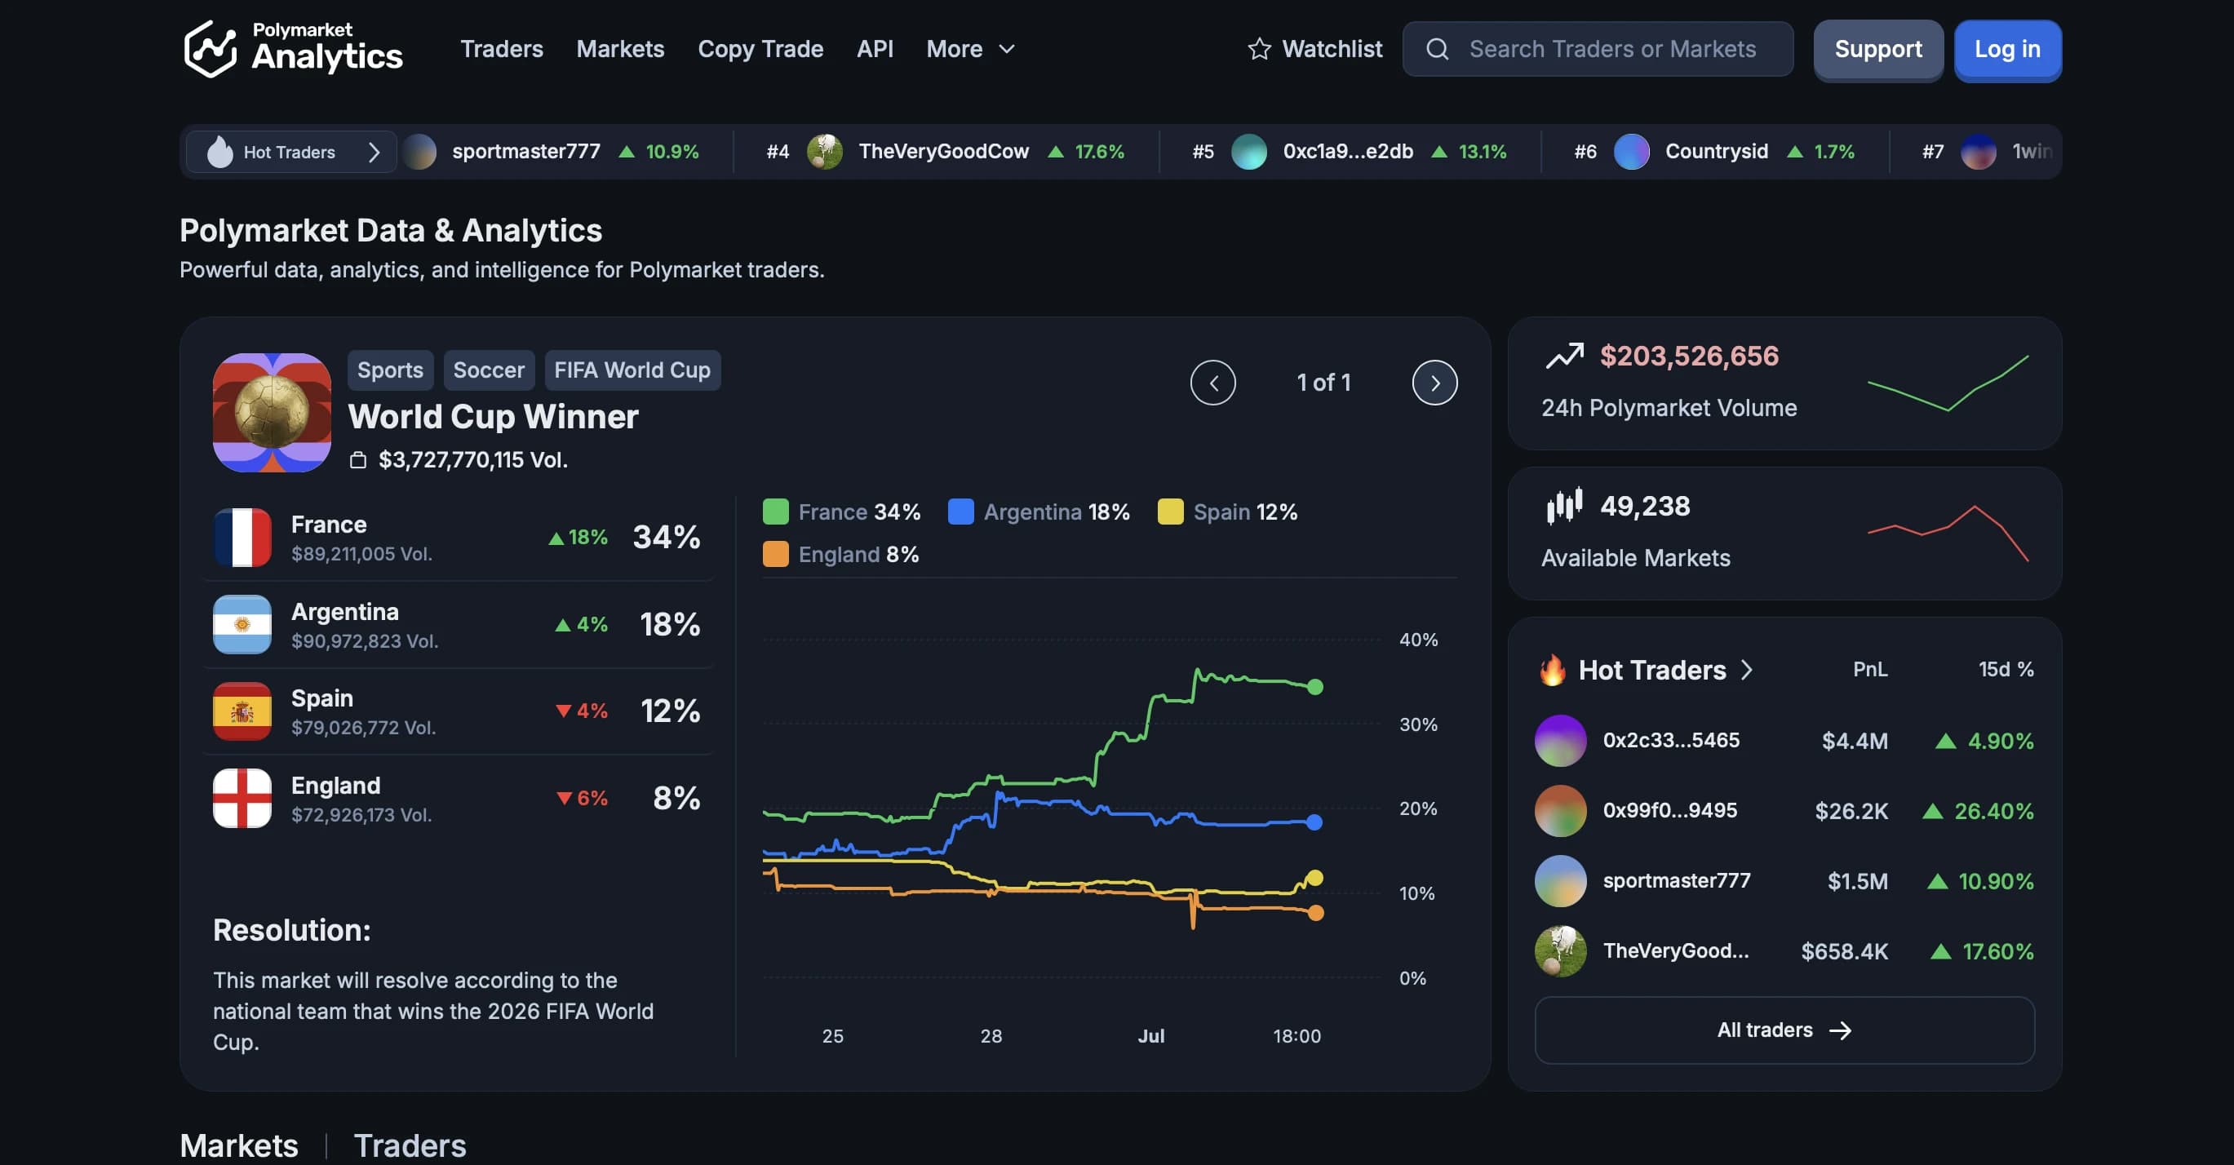Viewport: 2234px width, 1165px height.
Task: Click 0x2c33...5465 trader avatar
Action: coord(1560,740)
